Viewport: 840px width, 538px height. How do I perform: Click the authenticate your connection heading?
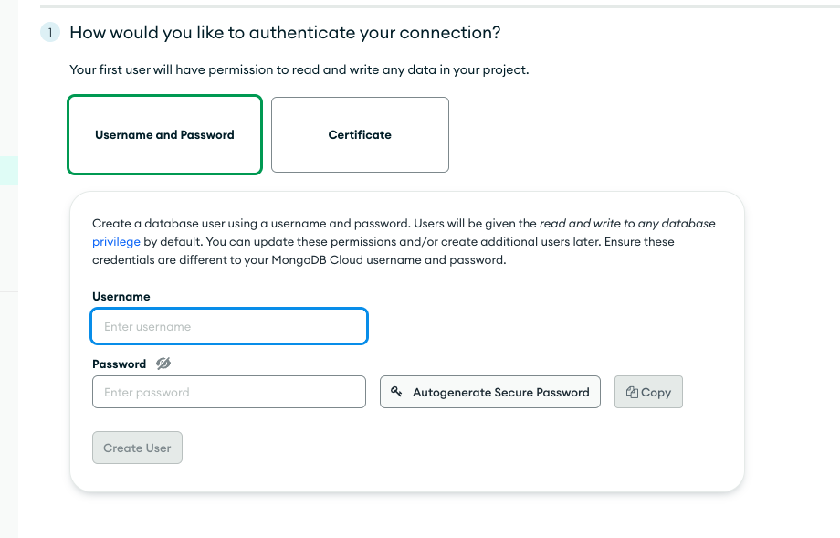[x=285, y=33]
